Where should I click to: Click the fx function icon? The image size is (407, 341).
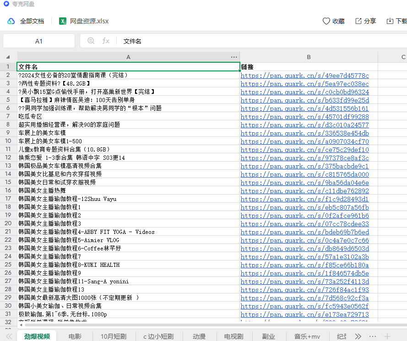[106, 41]
